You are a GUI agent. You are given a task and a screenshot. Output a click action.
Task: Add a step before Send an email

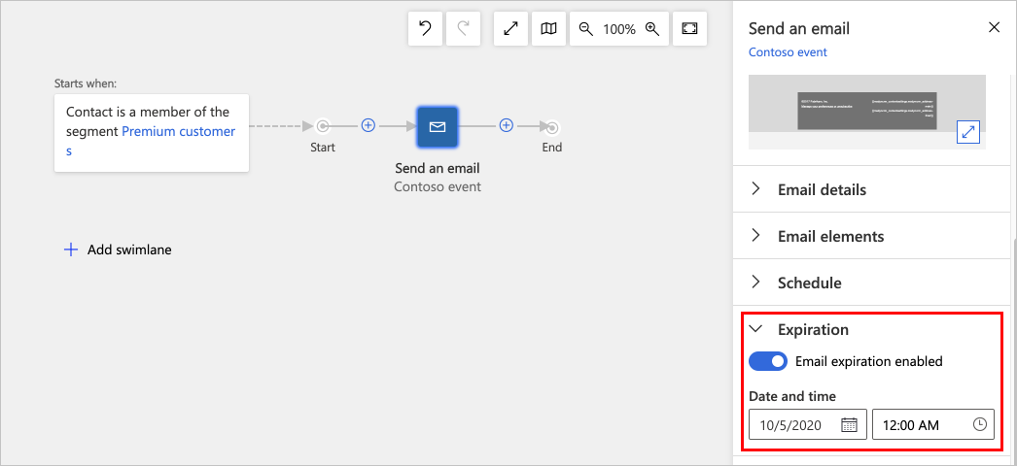[x=368, y=125]
